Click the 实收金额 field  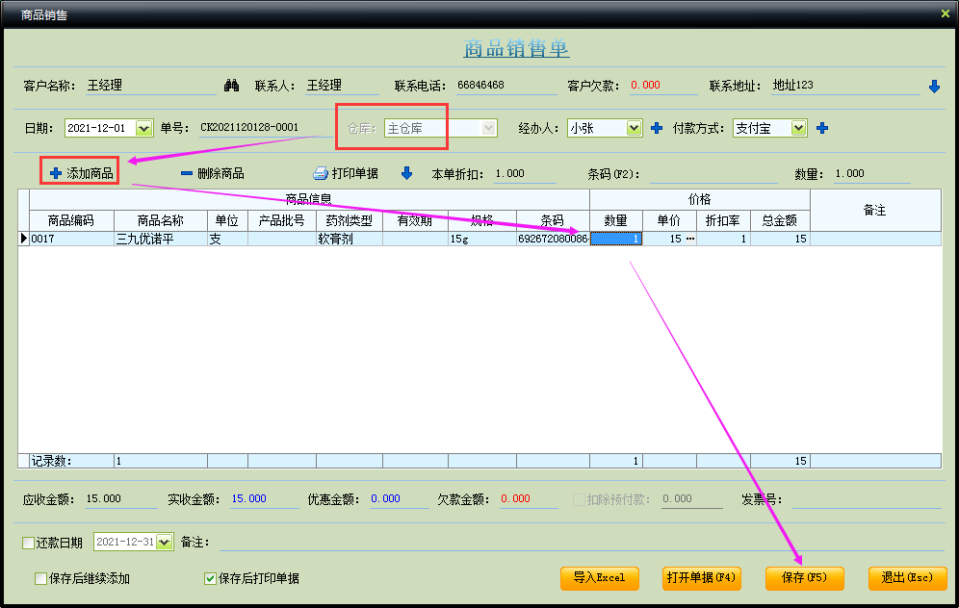click(x=264, y=499)
